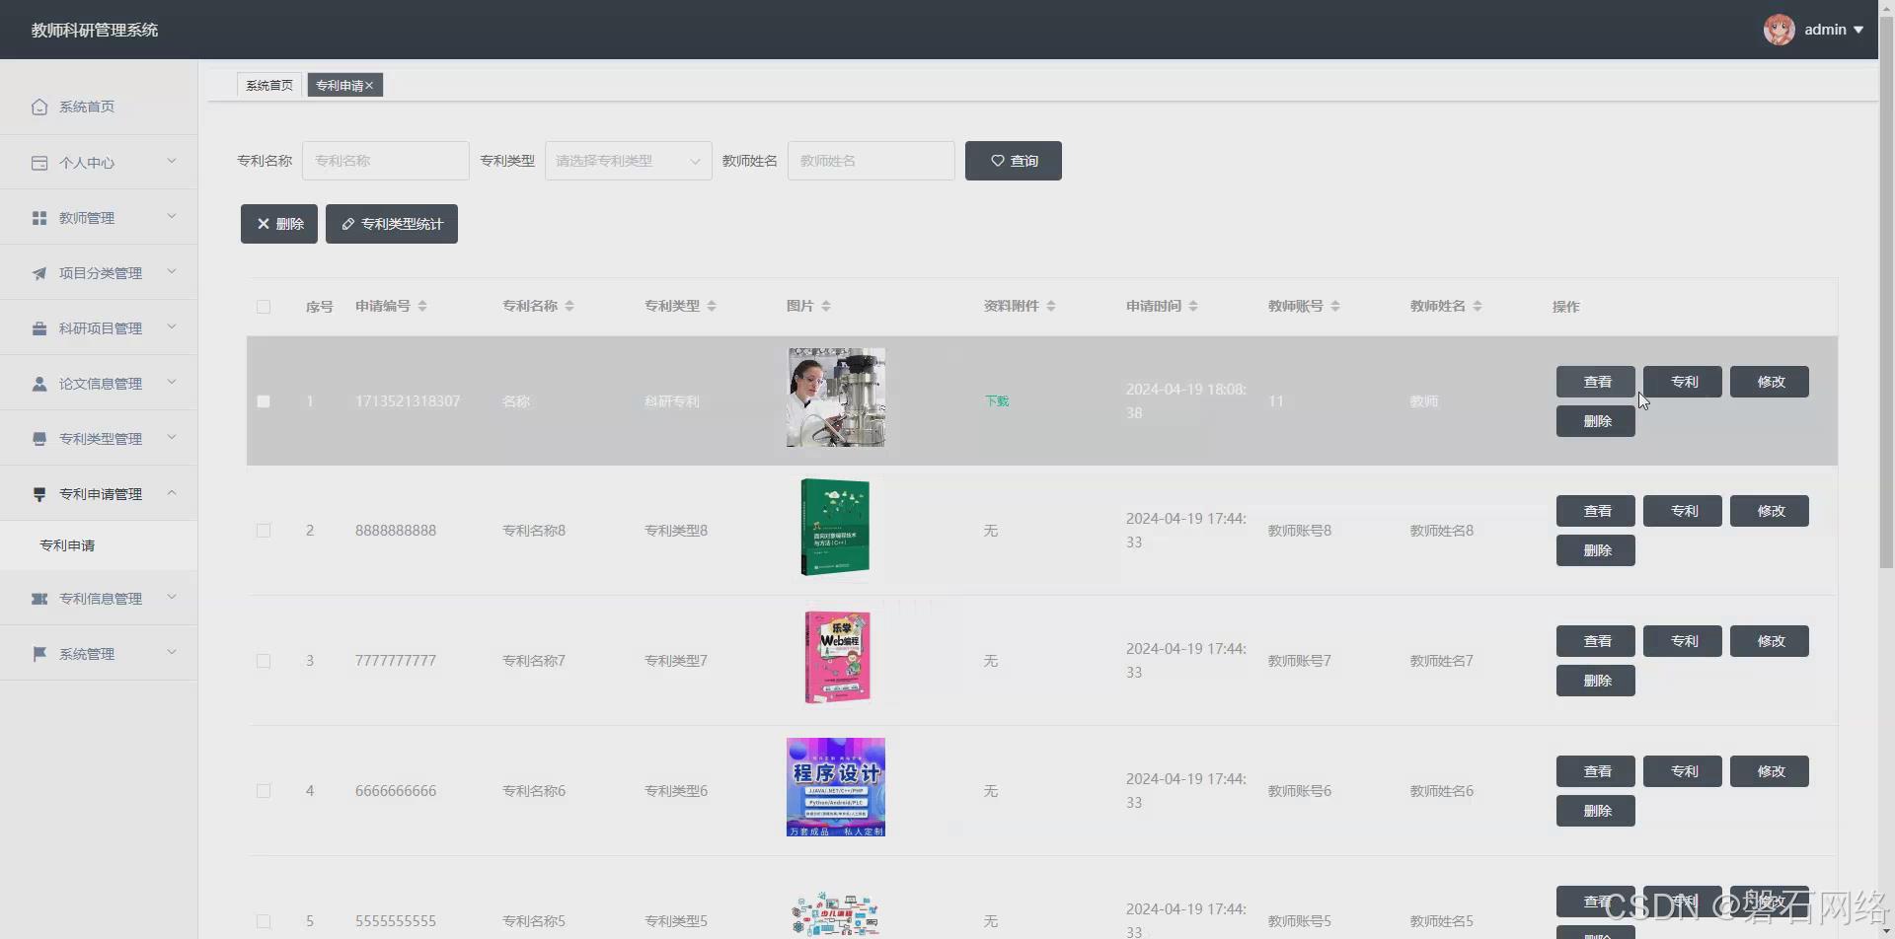This screenshot has width=1895, height=939.
Task: Open the 专利类型统计 statistics button
Action: pyautogui.click(x=392, y=224)
